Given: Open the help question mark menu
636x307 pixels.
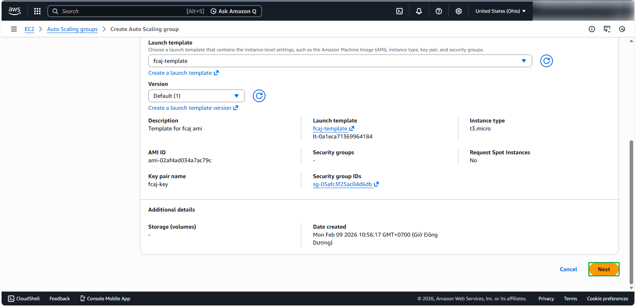Looking at the screenshot, I should point(439,11).
